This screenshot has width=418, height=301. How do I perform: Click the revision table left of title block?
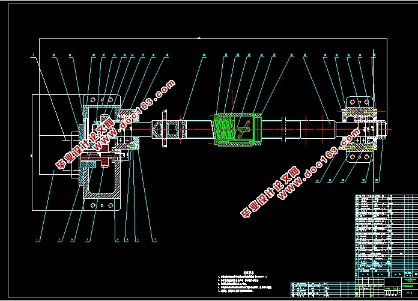pyautogui.click(x=323, y=289)
